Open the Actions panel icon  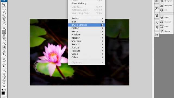tap(157, 1)
